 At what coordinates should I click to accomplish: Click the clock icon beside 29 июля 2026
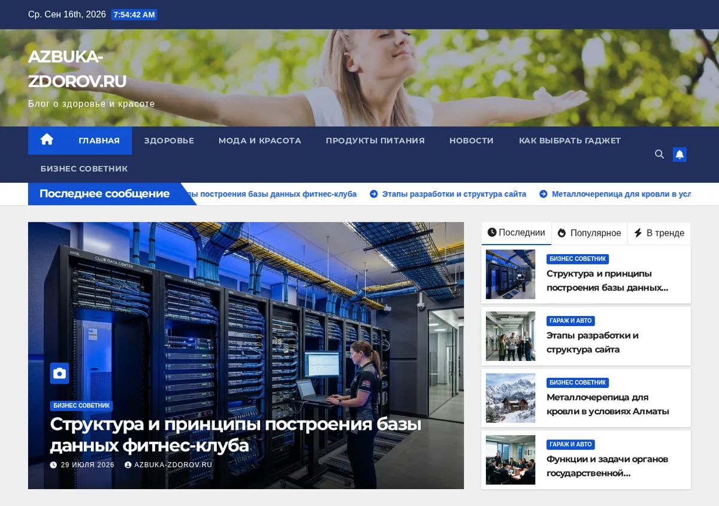click(53, 465)
